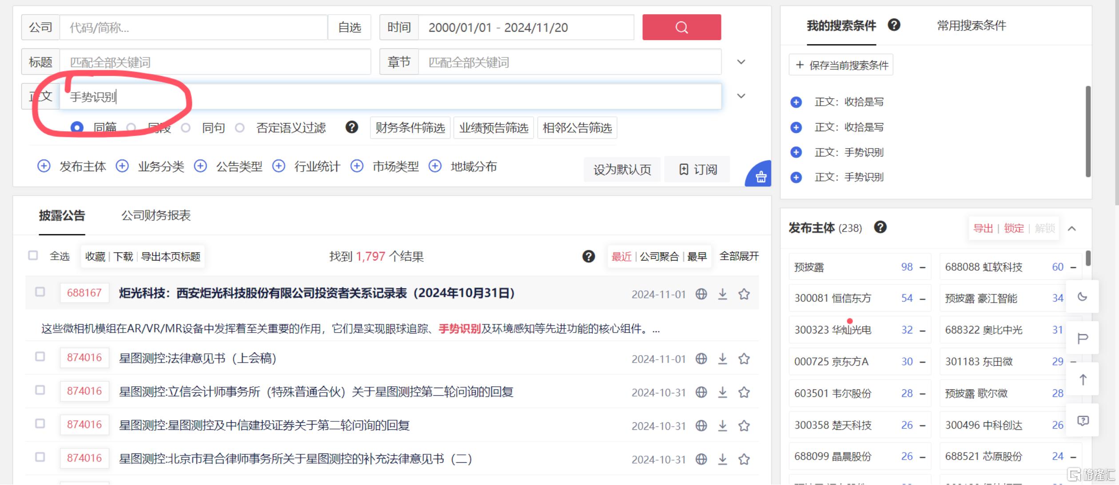This screenshot has height=485, width=1119.
Task: Open the feedback question bubble icon
Action: click(1083, 421)
